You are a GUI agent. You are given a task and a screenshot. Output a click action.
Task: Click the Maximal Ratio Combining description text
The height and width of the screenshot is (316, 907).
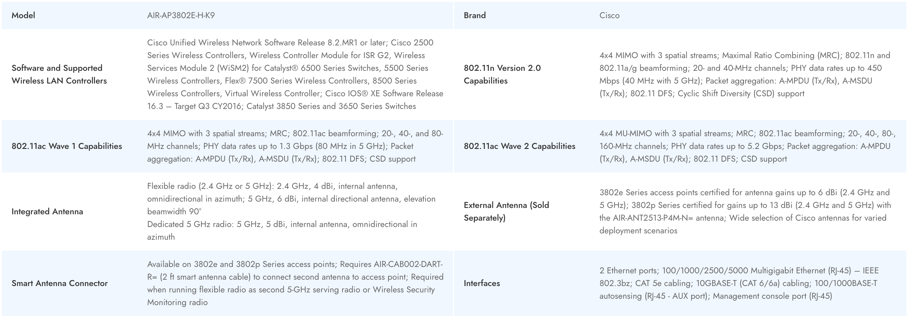pos(744,74)
